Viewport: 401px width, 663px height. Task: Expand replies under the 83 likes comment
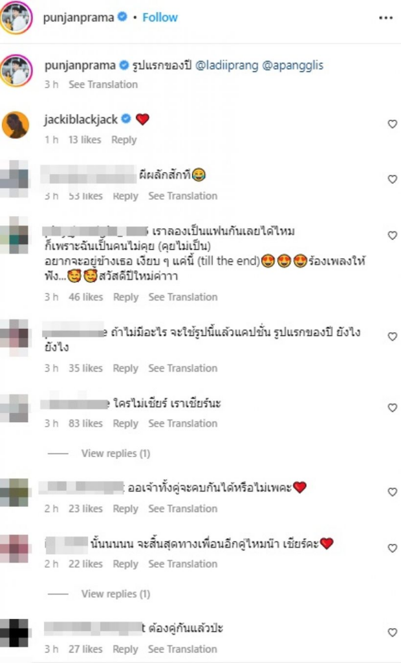[115, 453]
